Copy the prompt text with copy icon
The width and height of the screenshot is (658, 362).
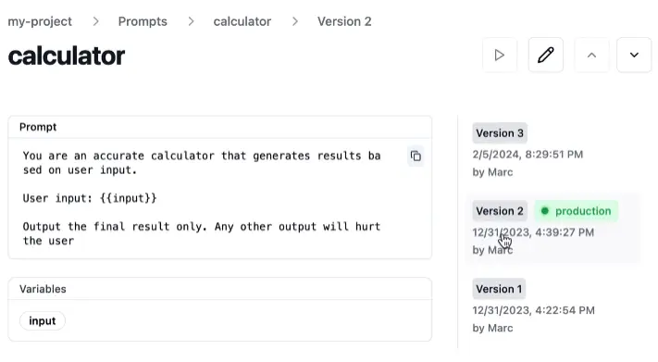(x=416, y=156)
